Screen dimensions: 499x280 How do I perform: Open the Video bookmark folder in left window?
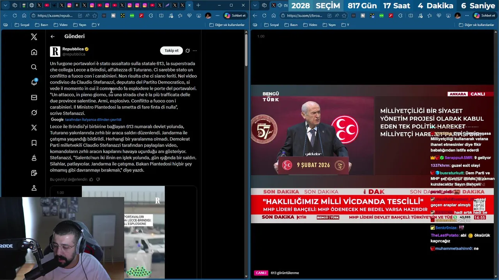pos(60,24)
